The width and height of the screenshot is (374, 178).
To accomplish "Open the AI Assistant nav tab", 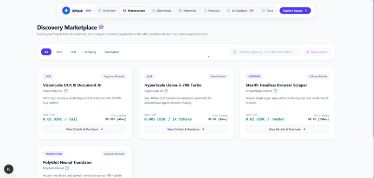I will pos(240,11).
